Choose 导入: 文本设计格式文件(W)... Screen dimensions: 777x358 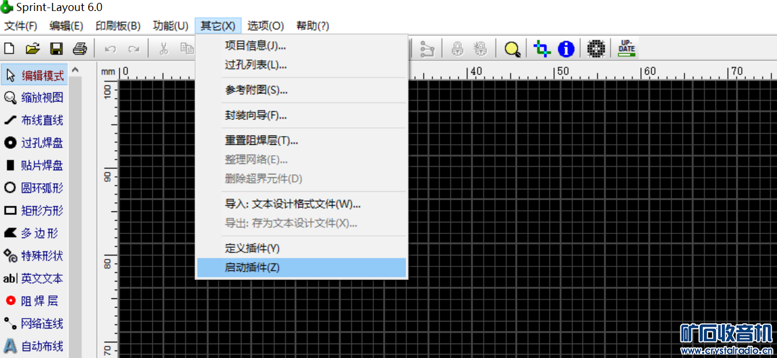301,204
